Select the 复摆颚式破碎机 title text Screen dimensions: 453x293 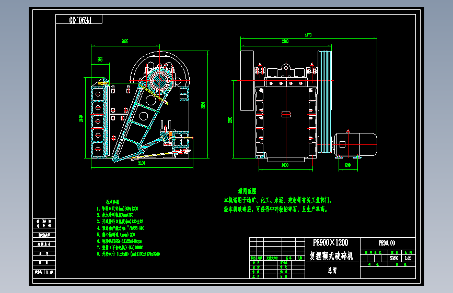[x=331, y=255]
